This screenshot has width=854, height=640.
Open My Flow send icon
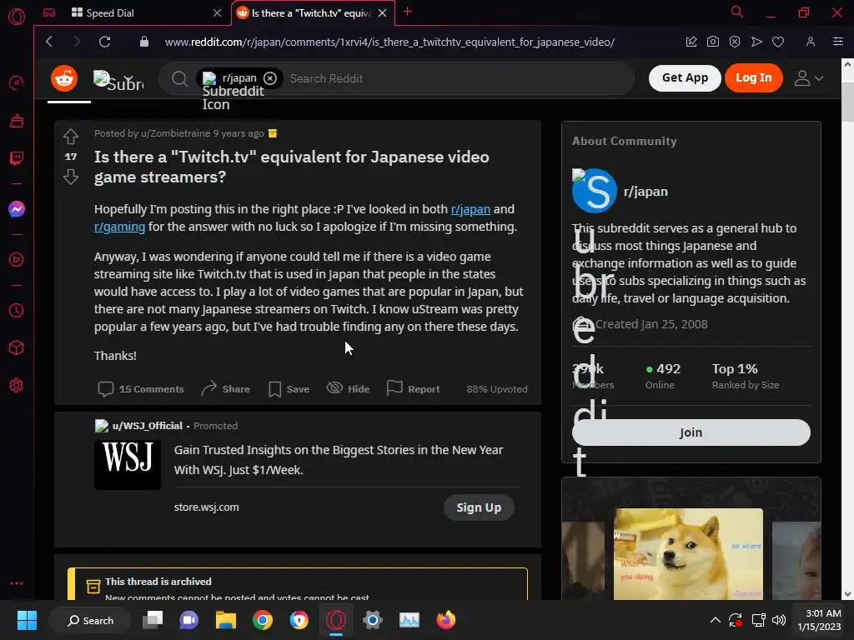coord(756,42)
